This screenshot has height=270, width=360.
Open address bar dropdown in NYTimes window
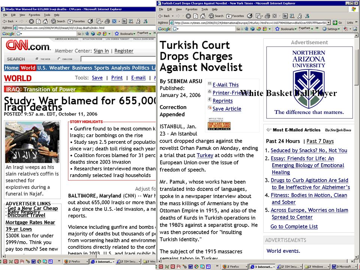(x=329, y=22)
